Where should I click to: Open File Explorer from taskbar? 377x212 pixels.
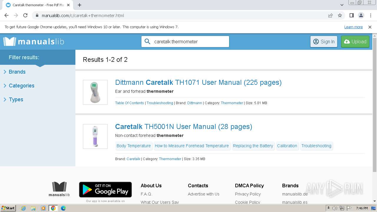tap(33, 208)
